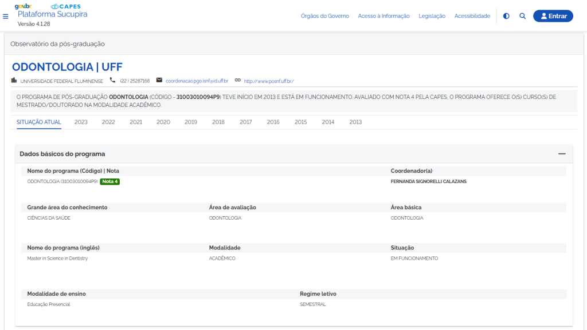Click the university building icon
Viewport: 587px width, 330px height.
pyautogui.click(x=14, y=80)
